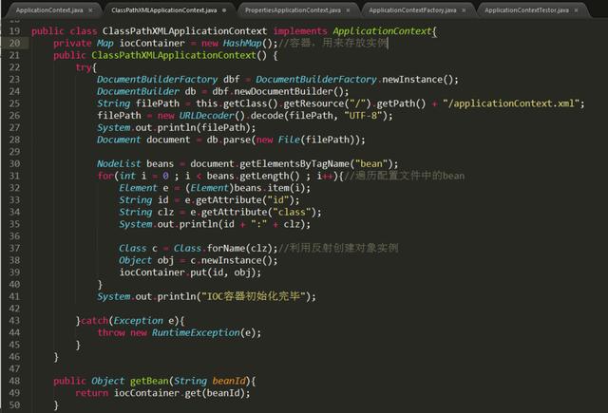This screenshot has width=608, height=413.
Task: Click the Chinese comment on line 20
Action: (x=333, y=43)
